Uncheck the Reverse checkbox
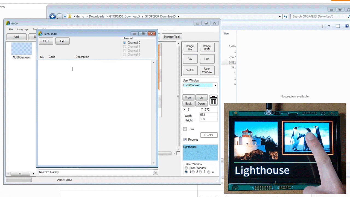350x197 pixels. pyautogui.click(x=185, y=140)
